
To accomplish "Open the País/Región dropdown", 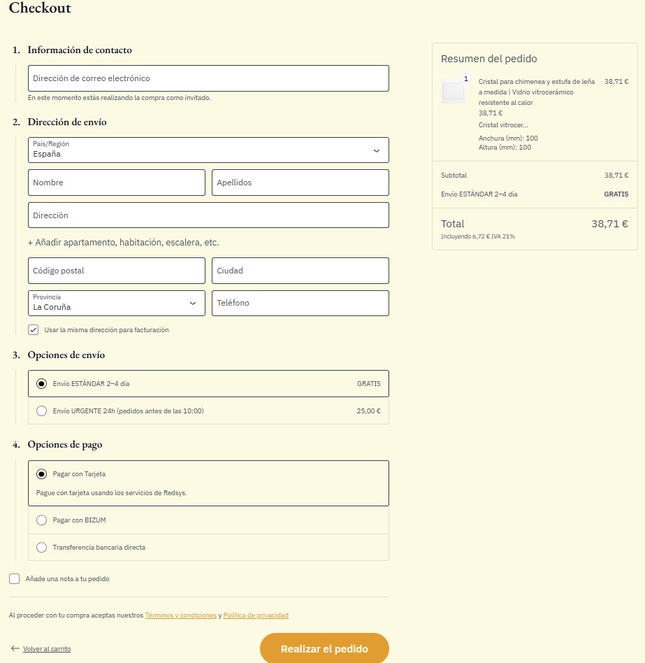I will coord(208,150).
